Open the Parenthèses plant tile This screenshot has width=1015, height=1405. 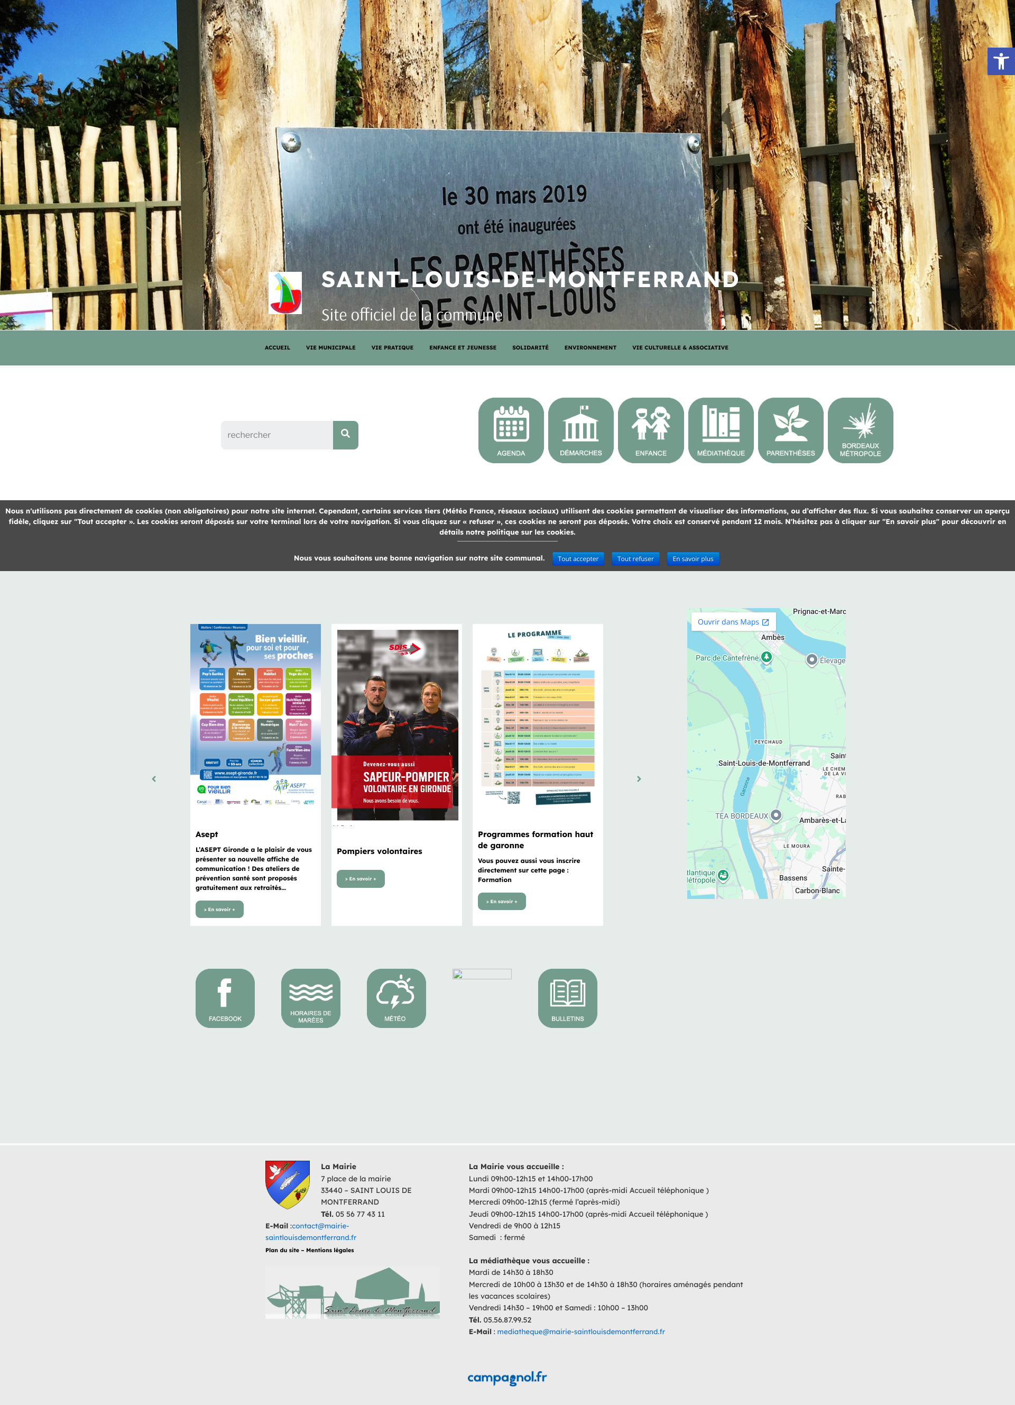click(791, 430)
